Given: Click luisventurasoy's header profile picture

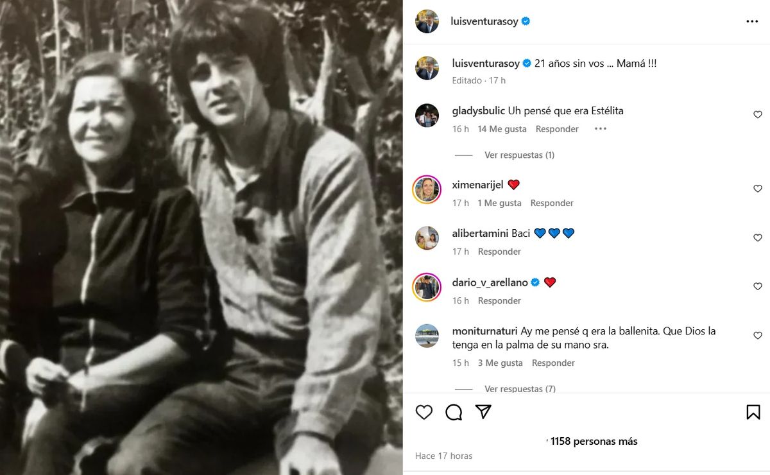Looking at the screenshot, I should pyautogui.click(x=427, y=21).
